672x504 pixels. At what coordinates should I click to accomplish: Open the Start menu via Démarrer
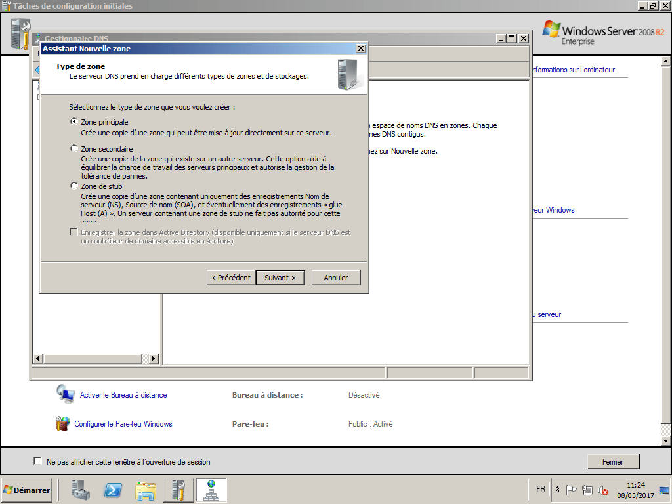26,490
